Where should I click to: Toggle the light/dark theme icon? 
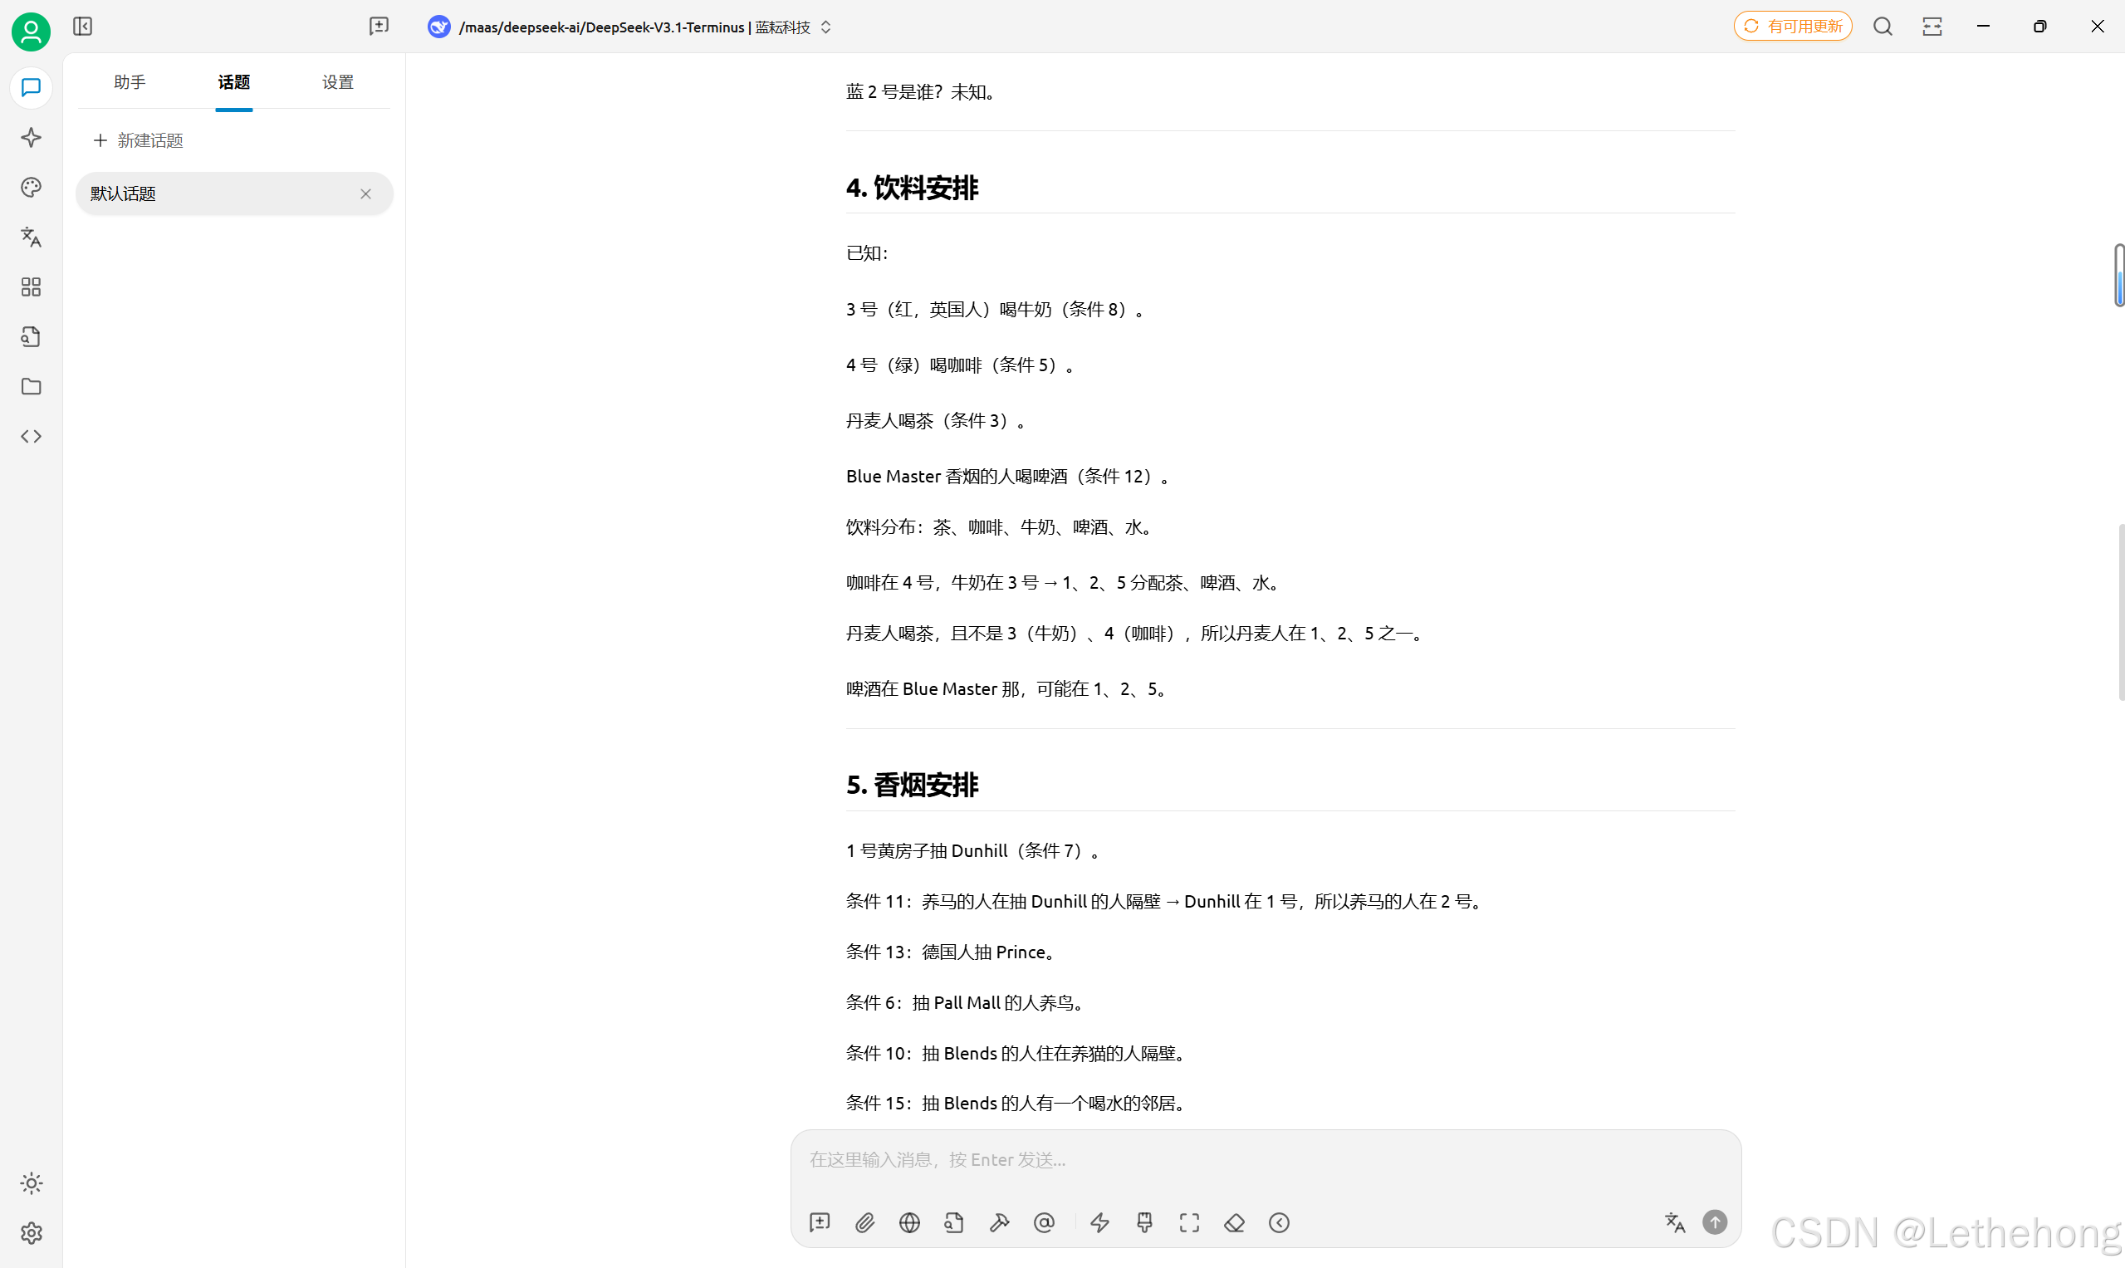(x=31, y=1183)
